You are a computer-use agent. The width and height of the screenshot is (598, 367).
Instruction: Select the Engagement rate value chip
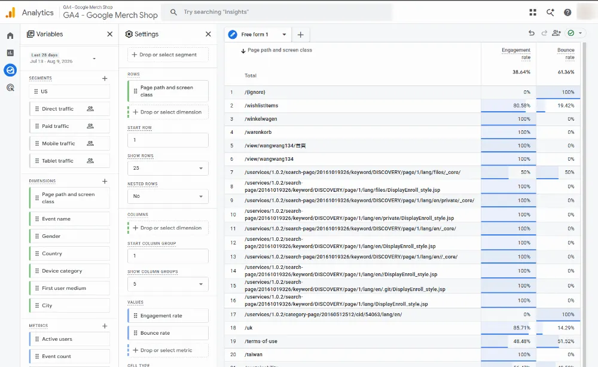tap(168, 316)
